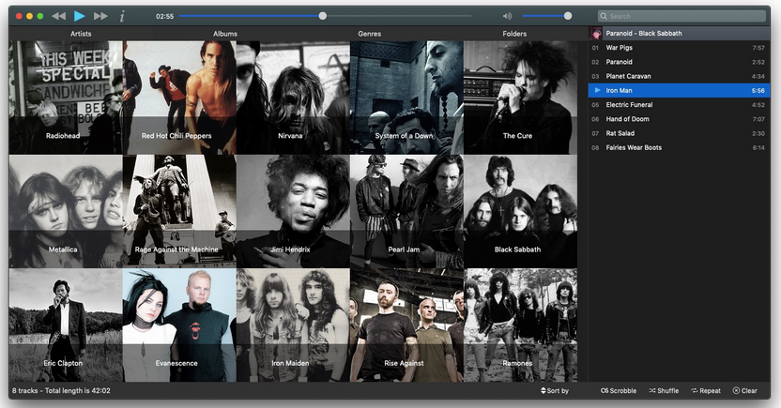The width and height of the screenshot is (781, 408).
Task: Open the Pearl Jam artist tile
Action: coord(406,211)
